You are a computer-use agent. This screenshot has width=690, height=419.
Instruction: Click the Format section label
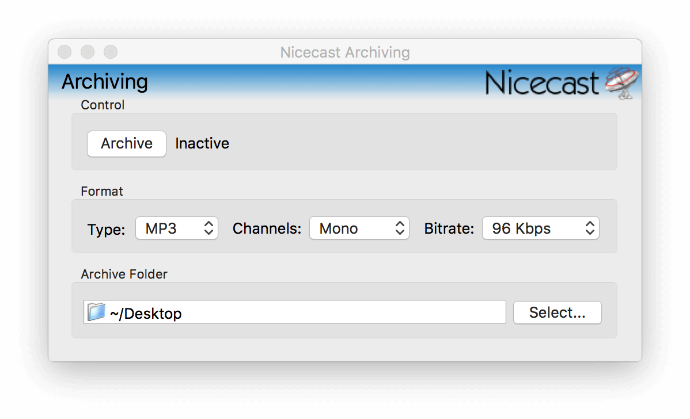click(x=101, y=191)
